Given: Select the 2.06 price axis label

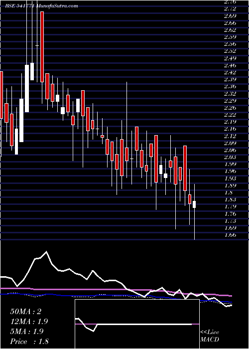Looking at the screenshot, I should (x=230, y=151).
